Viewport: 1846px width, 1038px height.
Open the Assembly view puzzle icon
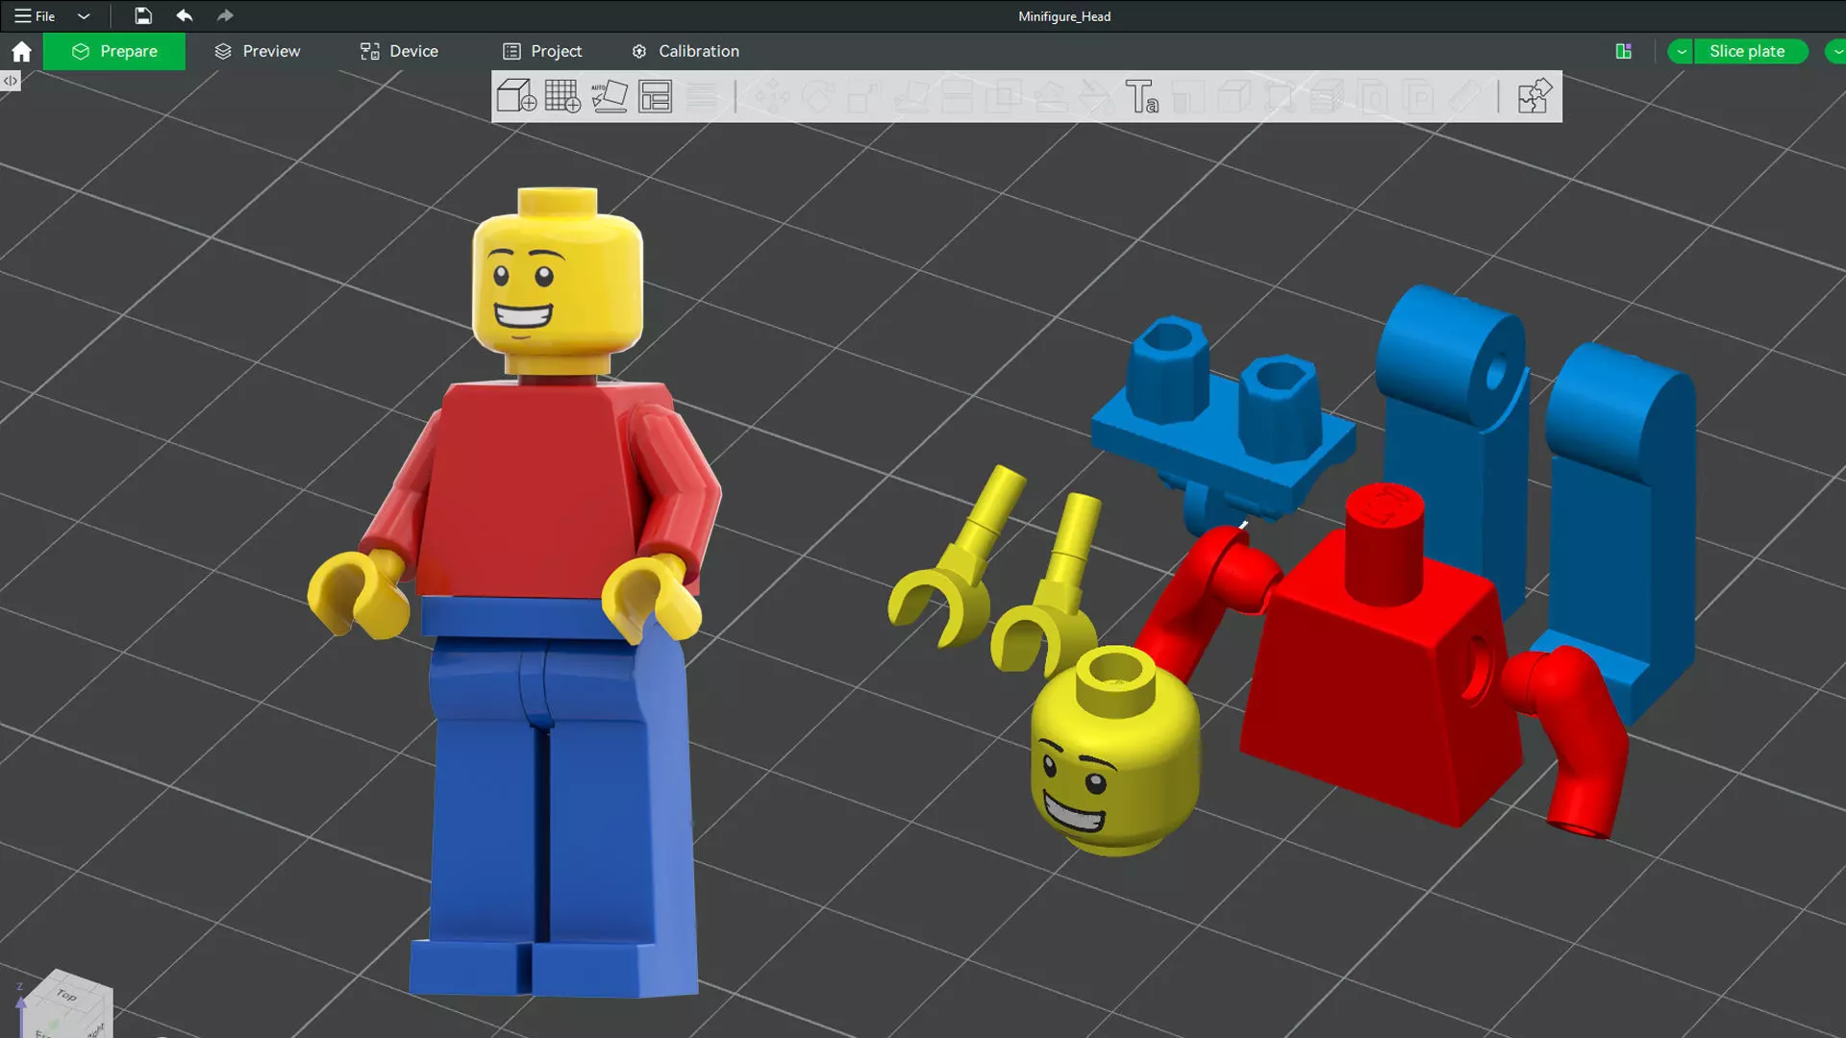click(1534, 96)
